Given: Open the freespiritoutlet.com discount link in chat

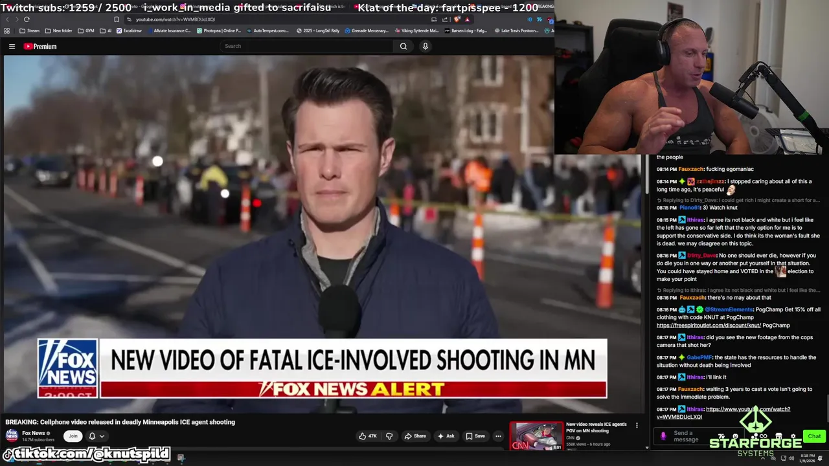Looking at the screenshot, I should [x=709, y=326].
